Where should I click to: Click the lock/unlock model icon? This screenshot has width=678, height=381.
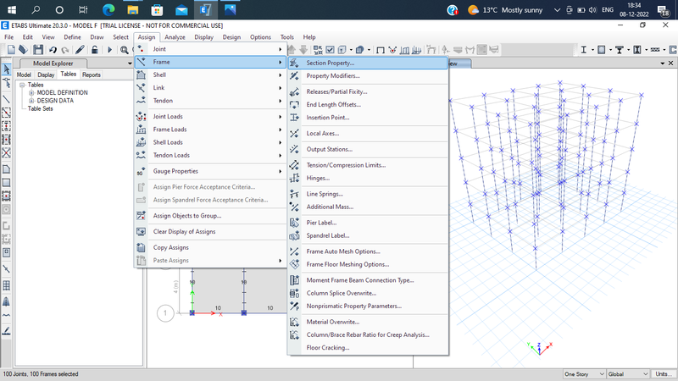95,50
